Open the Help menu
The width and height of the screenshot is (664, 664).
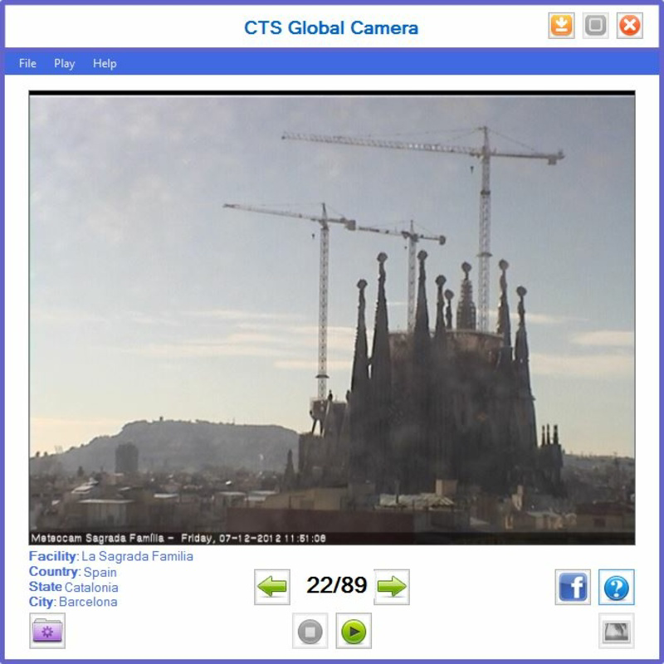pyautogui.click(x=105, y=64)
